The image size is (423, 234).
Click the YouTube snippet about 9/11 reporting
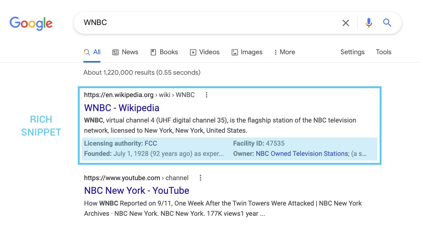223,208
